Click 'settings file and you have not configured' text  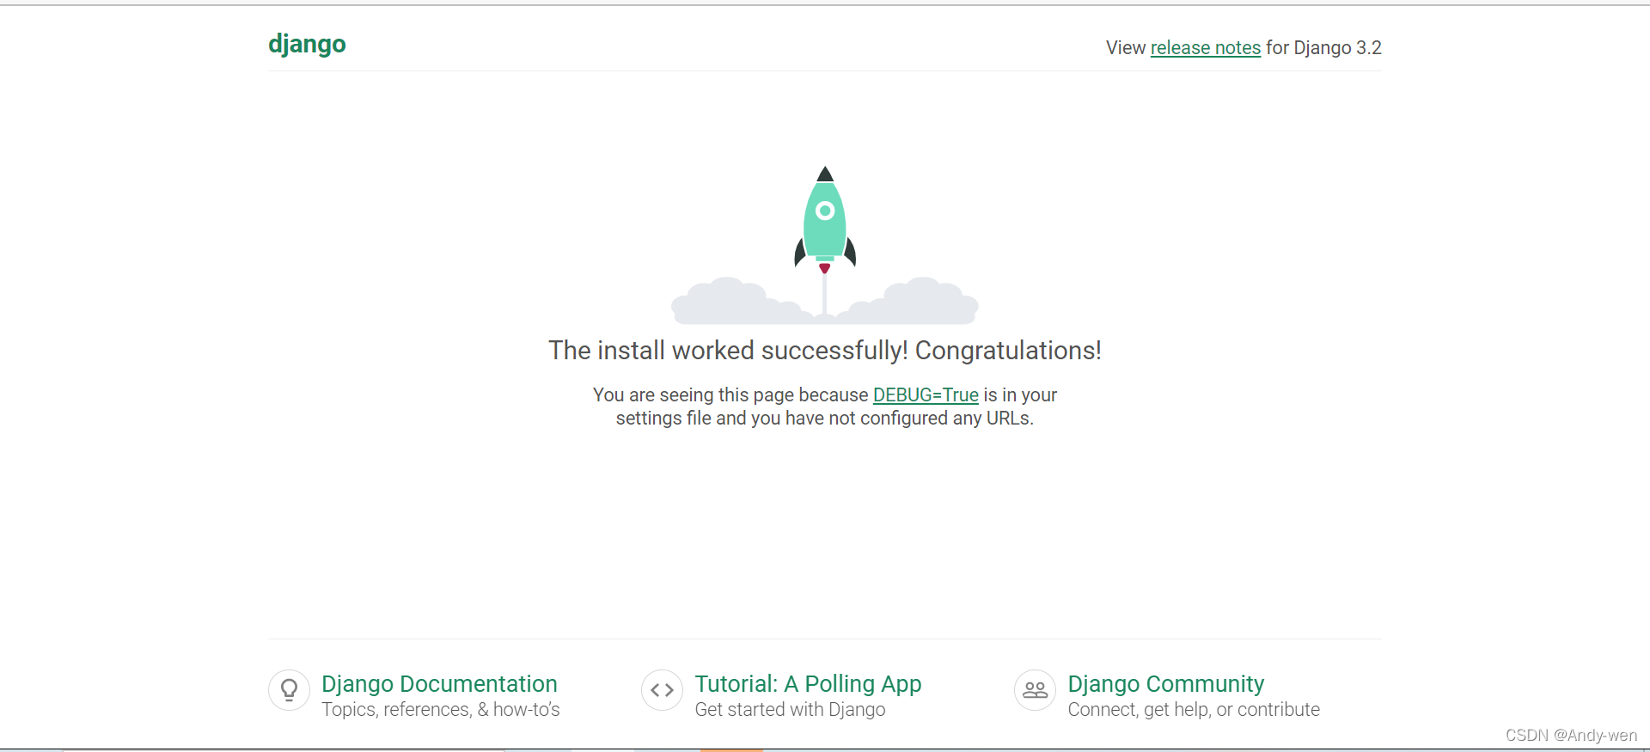point(781,419)
